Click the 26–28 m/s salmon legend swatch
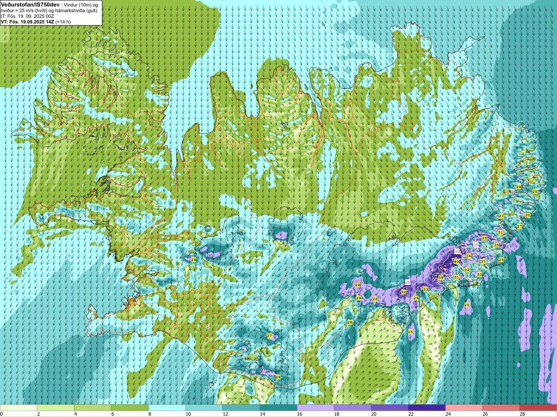This screenshot has height=417, width=557. click(501, 407)
